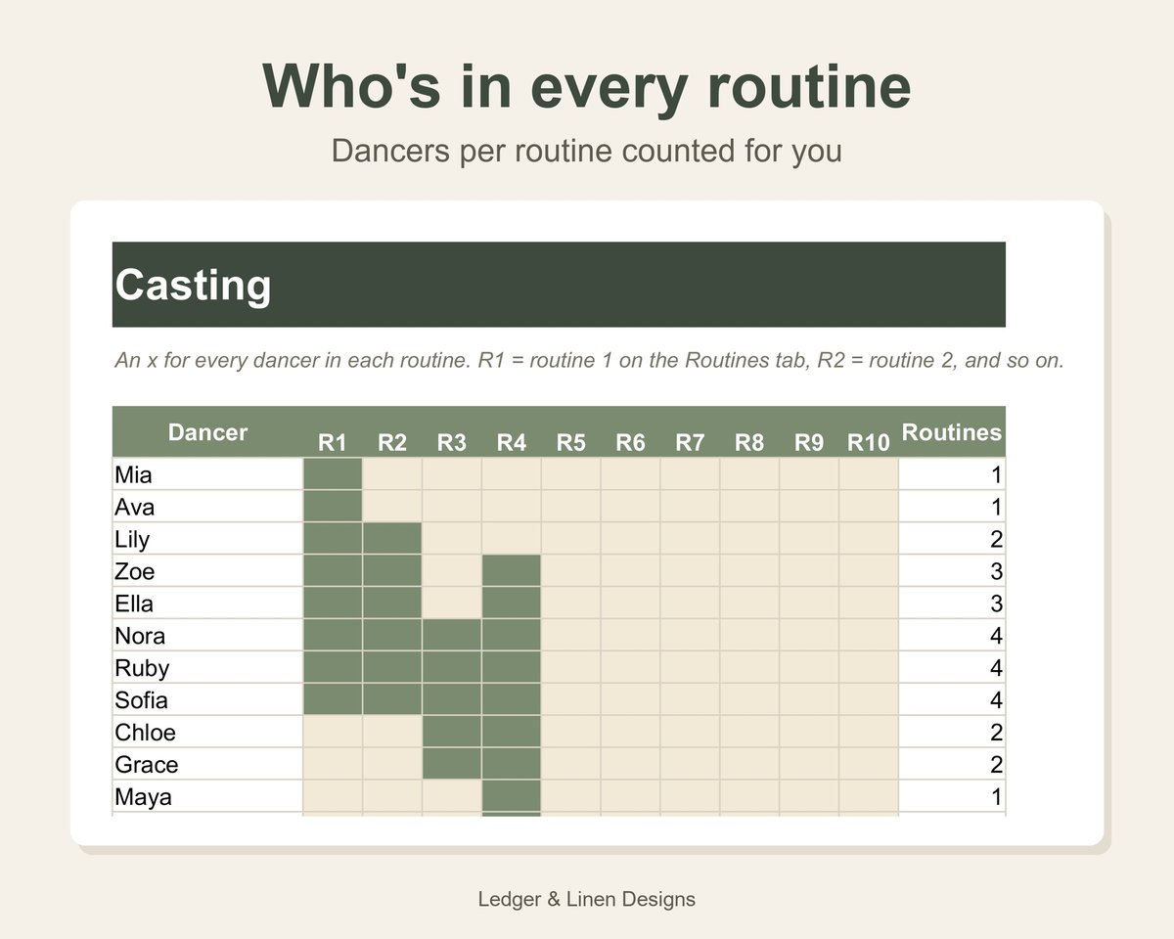Screen dimensions: 1174x939
Task: Click the "Dancer" column header
Action: pyautogui.click(x=207, y=432)
